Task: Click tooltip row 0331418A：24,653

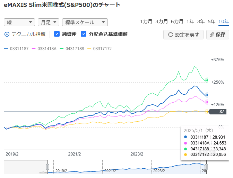Action: [205, 143]
